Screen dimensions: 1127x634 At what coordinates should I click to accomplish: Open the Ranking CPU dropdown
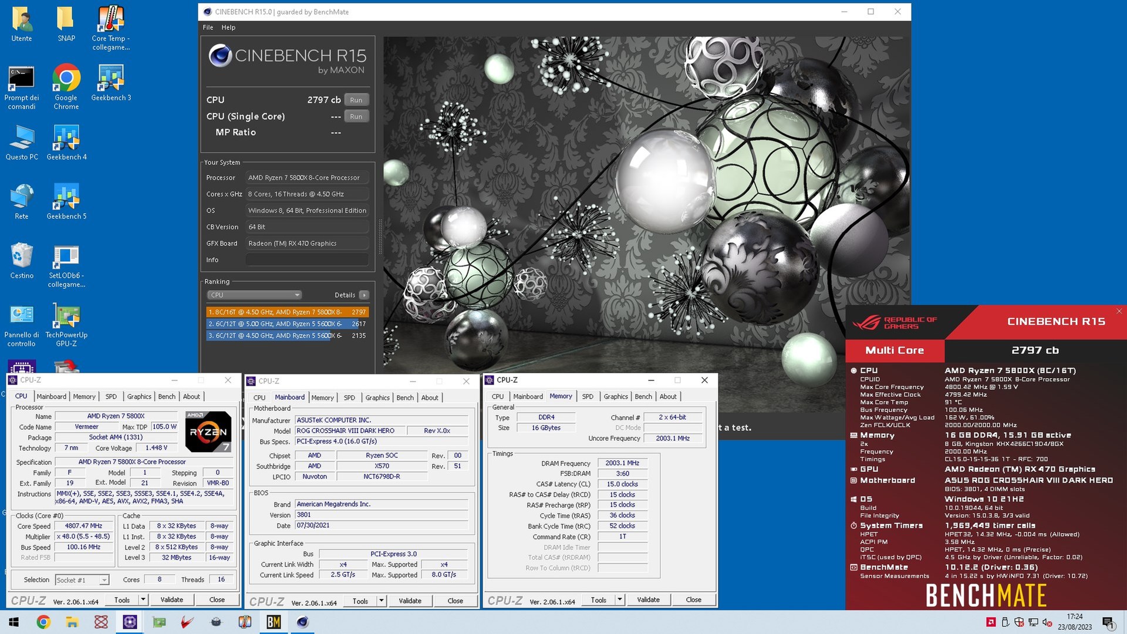(254, 295)
